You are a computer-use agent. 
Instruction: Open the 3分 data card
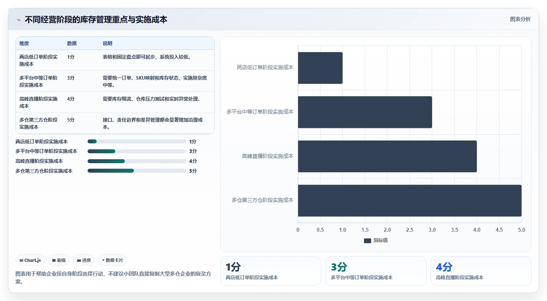click(x=375, y=271)
